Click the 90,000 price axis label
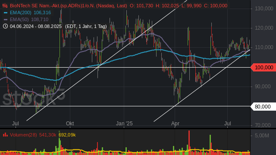 263,87
